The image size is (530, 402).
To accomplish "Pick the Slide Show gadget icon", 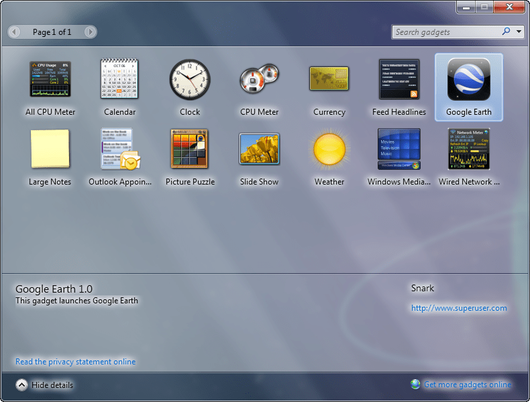I will coord(259,149).
